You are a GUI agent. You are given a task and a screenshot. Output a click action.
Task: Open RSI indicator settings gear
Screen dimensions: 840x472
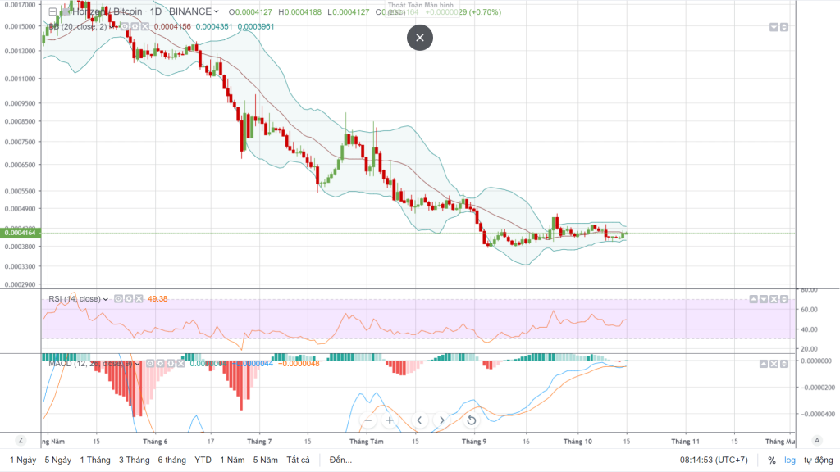pyautogui.click(x=127, y=299)
